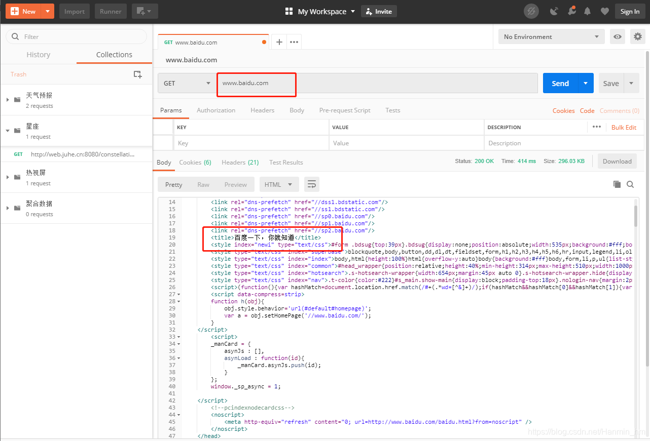This screenshot has height=441, width=650.
Task: Select the Tests tab
Action: click(x=392, y=110)
